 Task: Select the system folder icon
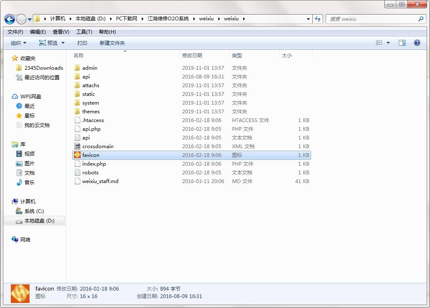[x=77, y=103]
